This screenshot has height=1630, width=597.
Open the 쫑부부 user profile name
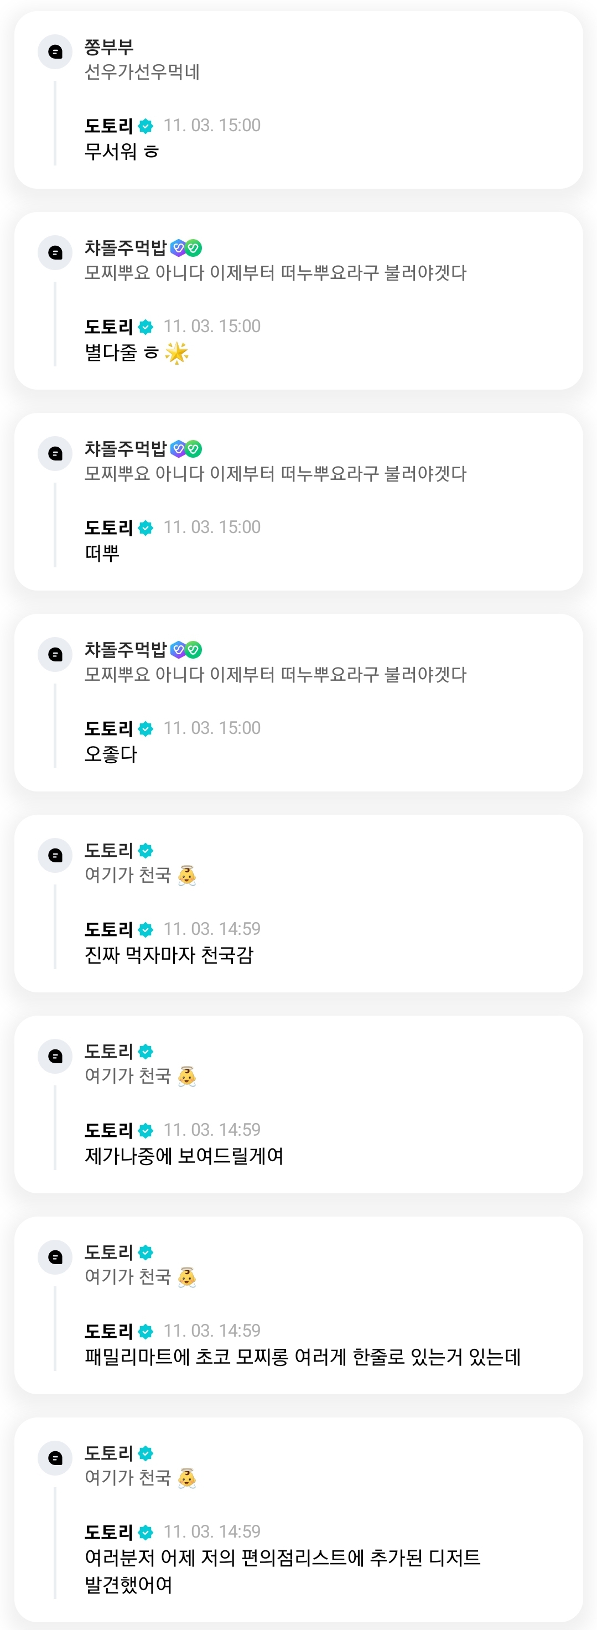109,47
